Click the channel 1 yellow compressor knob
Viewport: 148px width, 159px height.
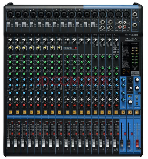point(10,48)
